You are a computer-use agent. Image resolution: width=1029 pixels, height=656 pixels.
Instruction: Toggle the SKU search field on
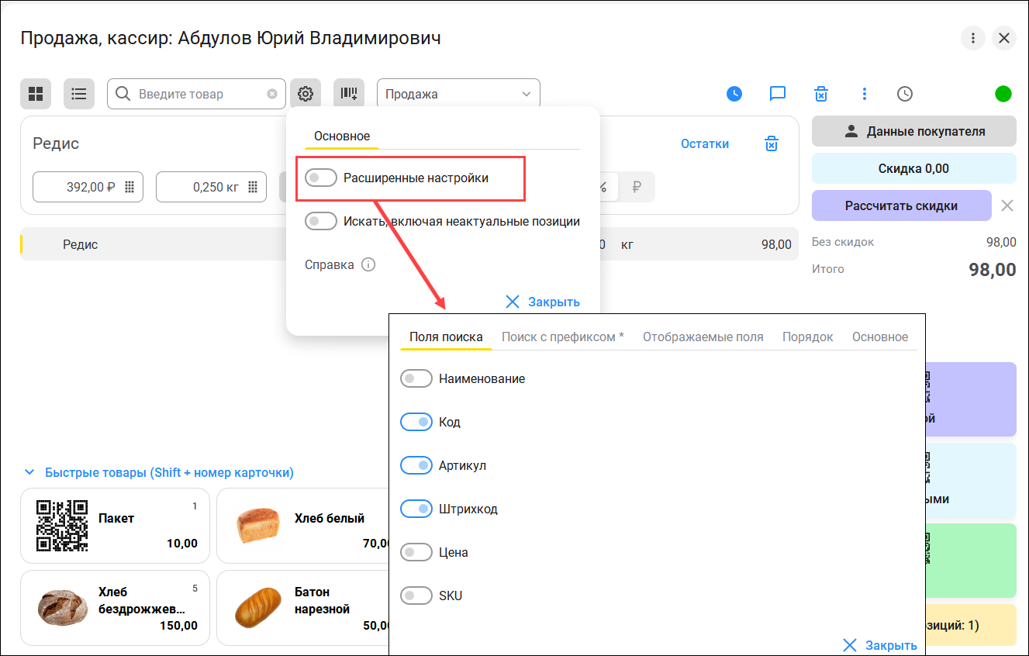point(416,596)
